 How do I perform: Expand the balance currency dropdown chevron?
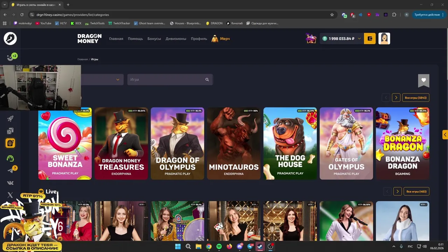(x=359, y=38)
